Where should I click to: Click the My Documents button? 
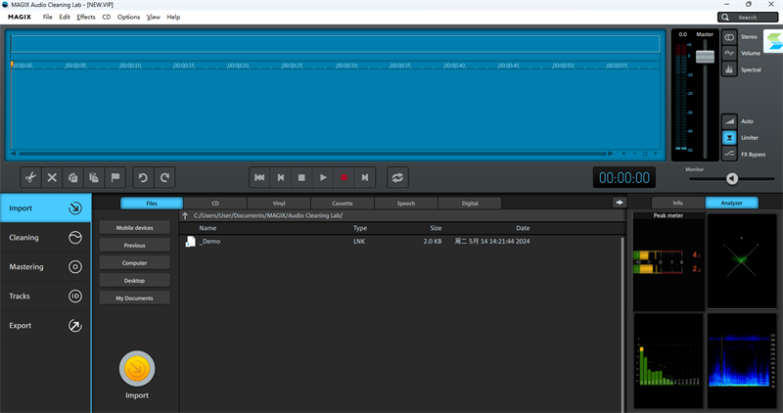click(x=135, y=298)
